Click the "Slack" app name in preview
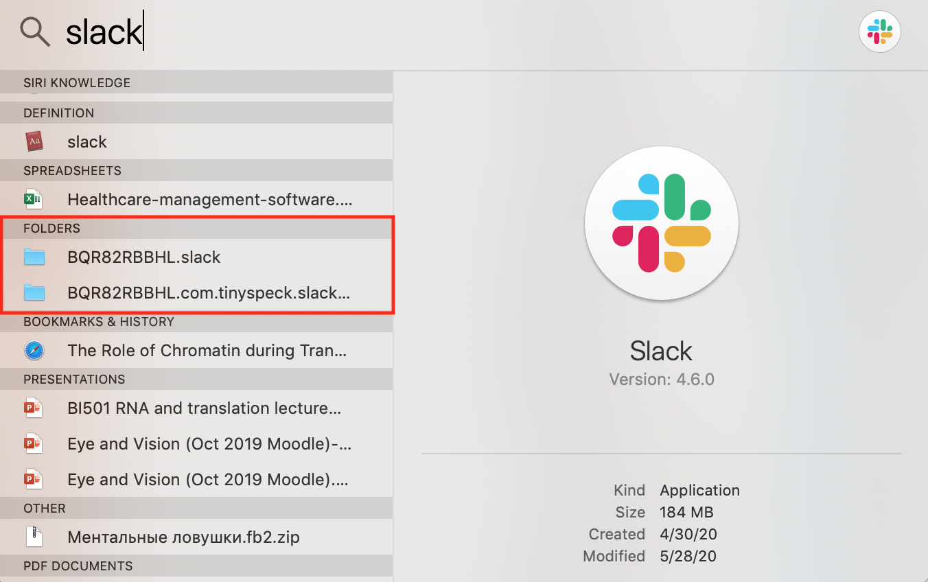 (661, 351)
